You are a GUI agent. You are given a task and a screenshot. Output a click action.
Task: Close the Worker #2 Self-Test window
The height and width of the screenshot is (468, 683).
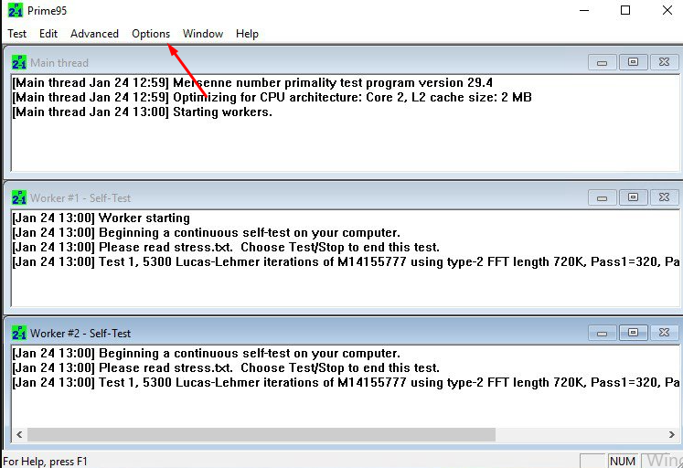664,334
